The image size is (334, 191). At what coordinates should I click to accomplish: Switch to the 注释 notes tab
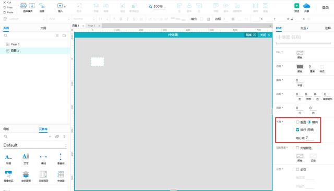(x=328, y=28)
